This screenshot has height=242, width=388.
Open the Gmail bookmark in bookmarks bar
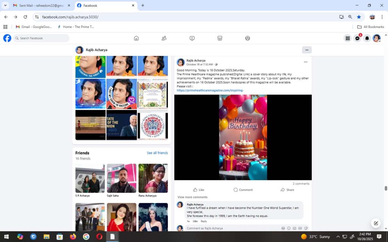34,27
